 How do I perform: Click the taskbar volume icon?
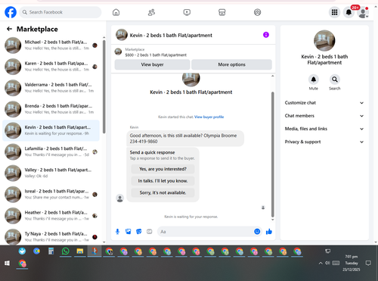(x=327, y=263)
